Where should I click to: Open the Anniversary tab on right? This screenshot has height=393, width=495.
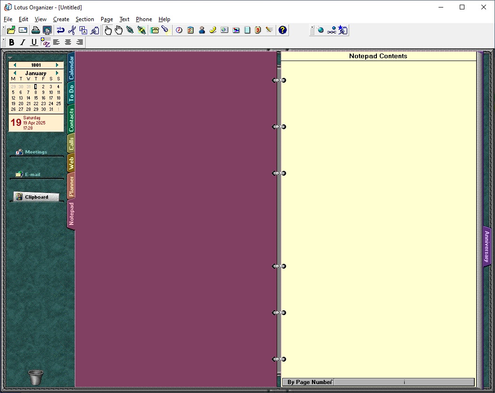[487, 247]
